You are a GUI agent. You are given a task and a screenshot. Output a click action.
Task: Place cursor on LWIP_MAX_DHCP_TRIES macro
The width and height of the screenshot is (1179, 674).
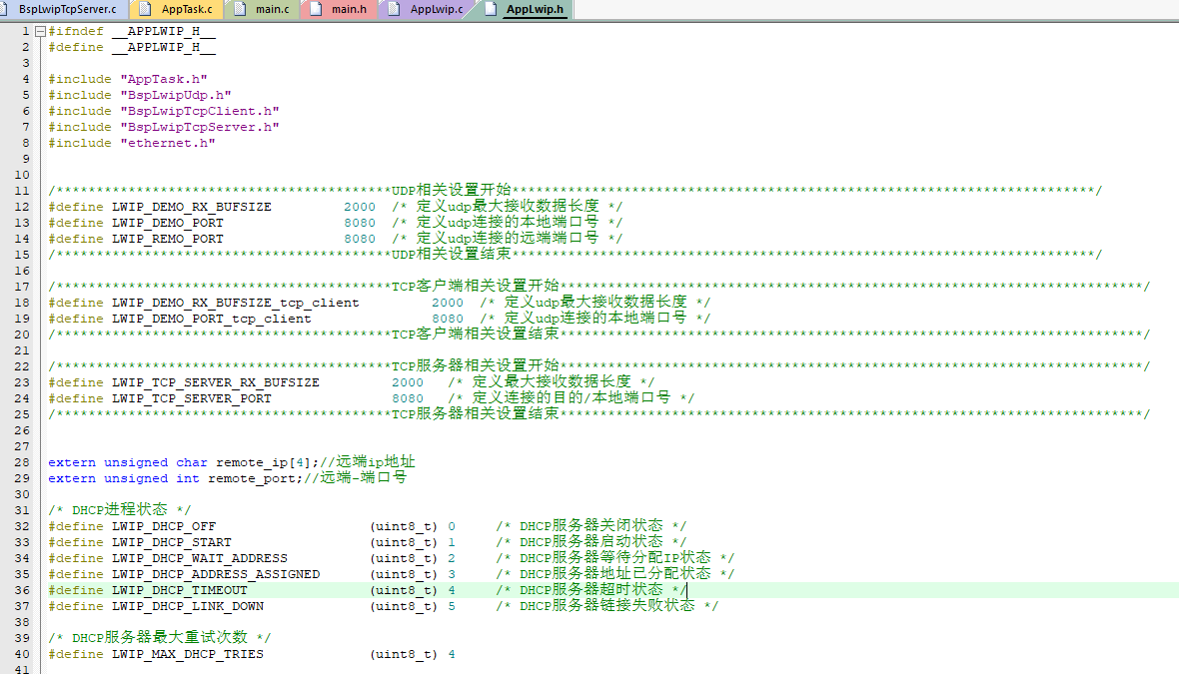pos(187,654)
